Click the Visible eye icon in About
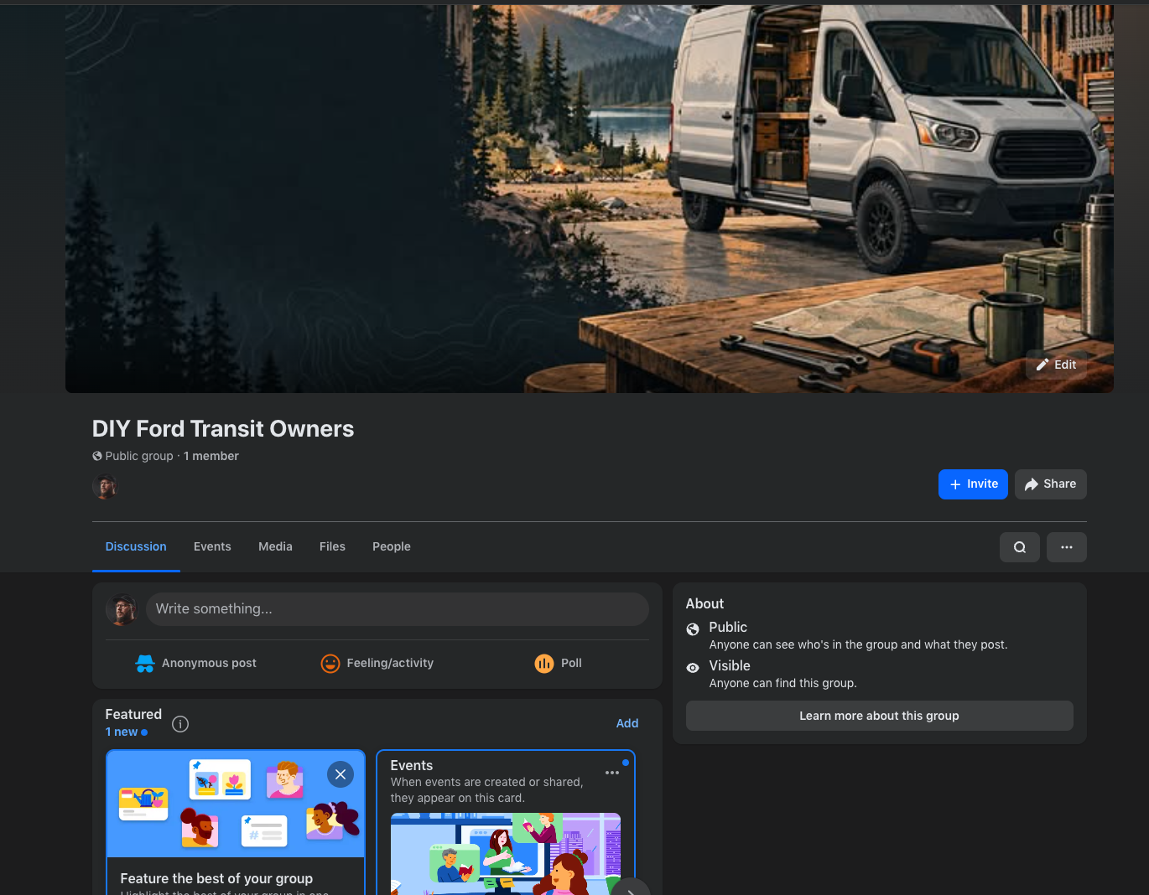 [693, 668]
